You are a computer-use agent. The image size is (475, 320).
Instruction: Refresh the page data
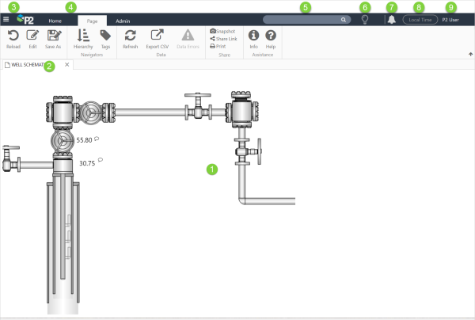(131, 36)
